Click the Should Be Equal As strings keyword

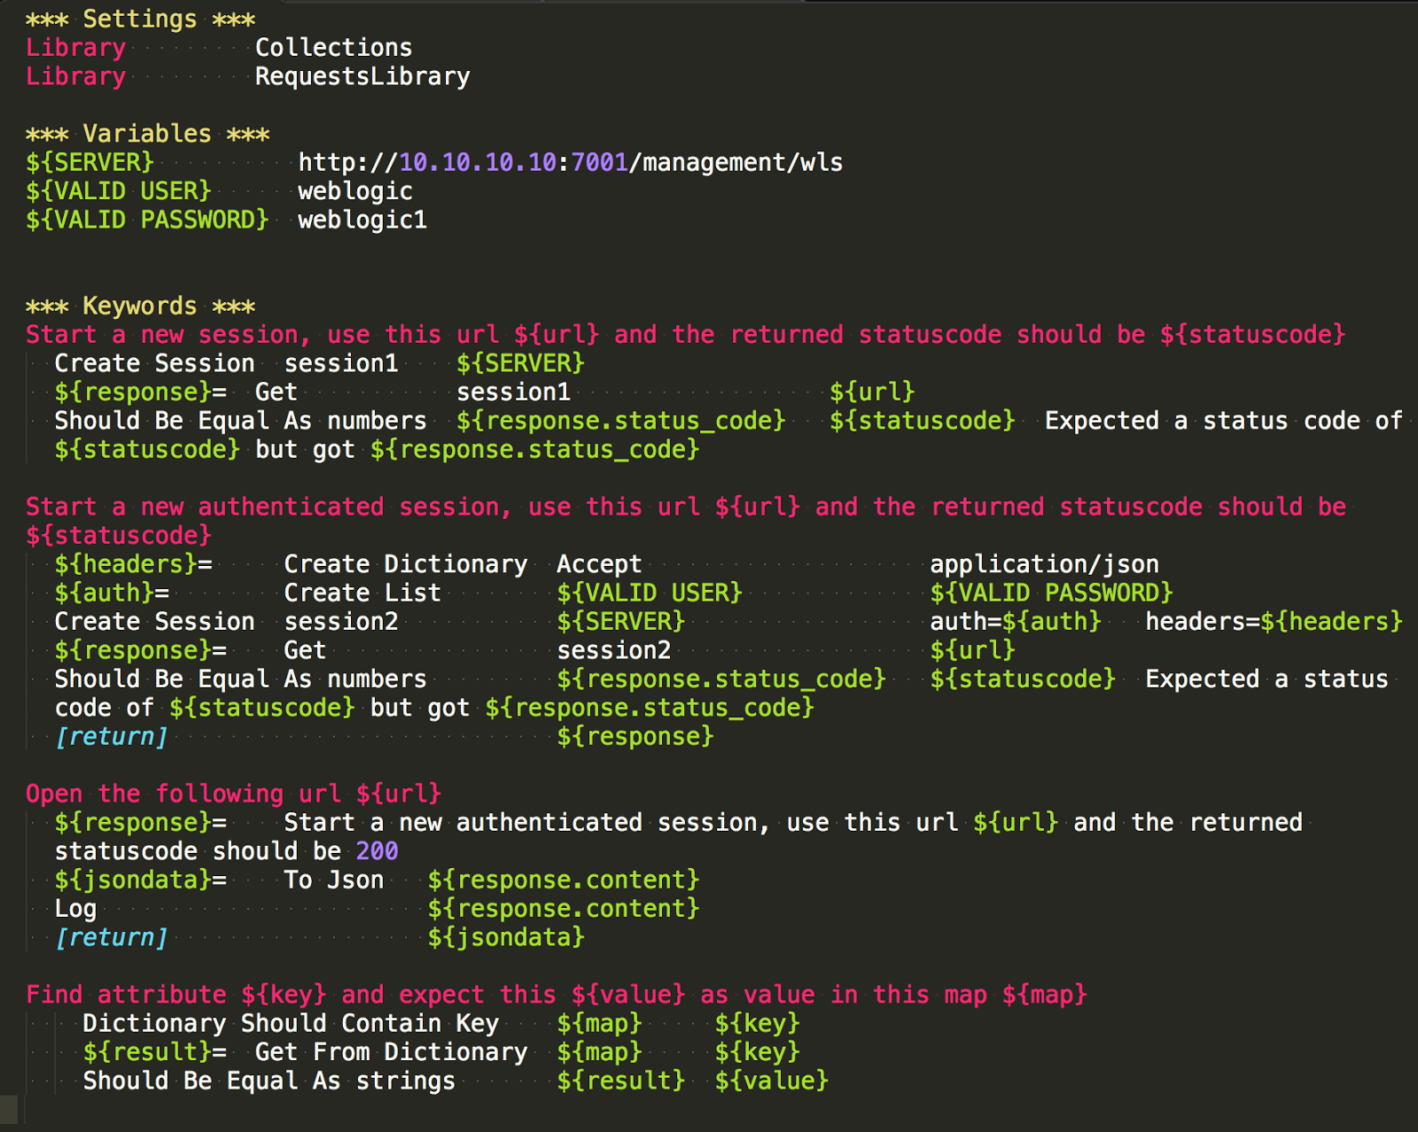[269, 1081]
